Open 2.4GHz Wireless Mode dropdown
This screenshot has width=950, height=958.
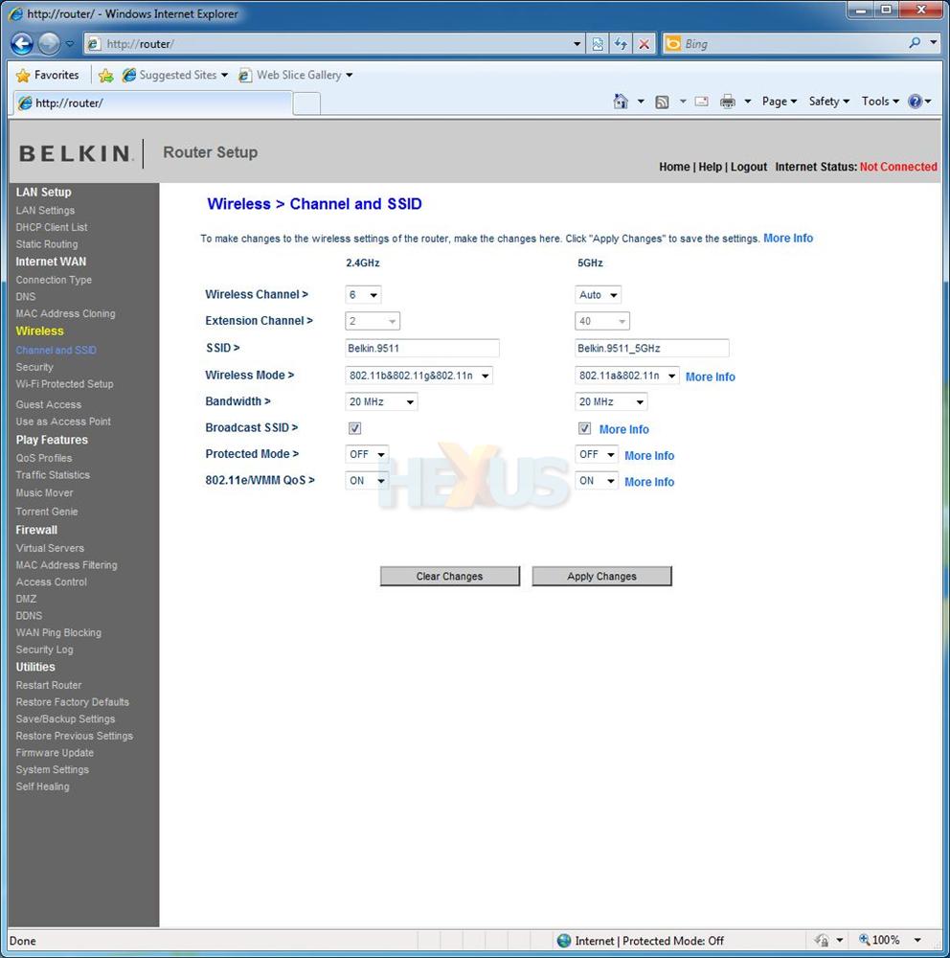(x=418, y=376)
